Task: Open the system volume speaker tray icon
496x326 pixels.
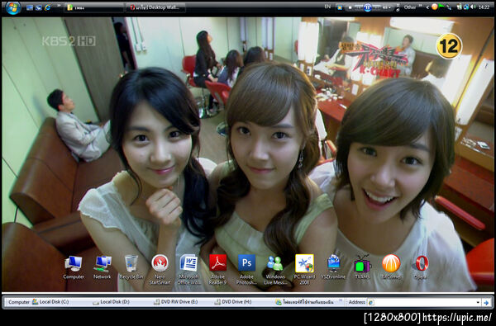Action: click(474, 7)
